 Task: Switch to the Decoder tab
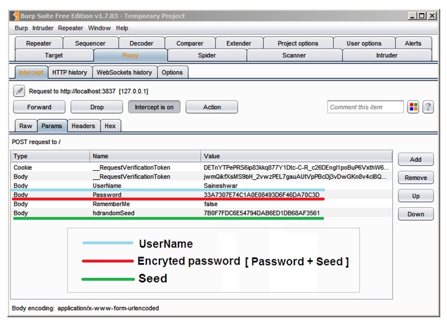[x=141, y=43]
